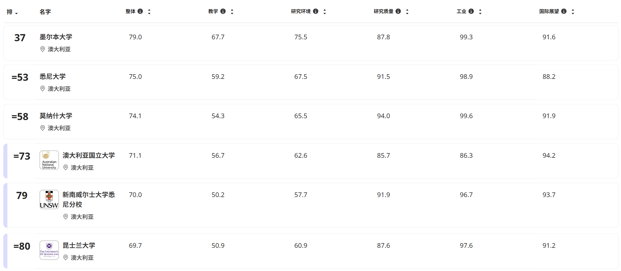Viewport: 621px width, 271px height.
Task: Sort by 研究环境 column arrows
Action: tap(325, 11)
